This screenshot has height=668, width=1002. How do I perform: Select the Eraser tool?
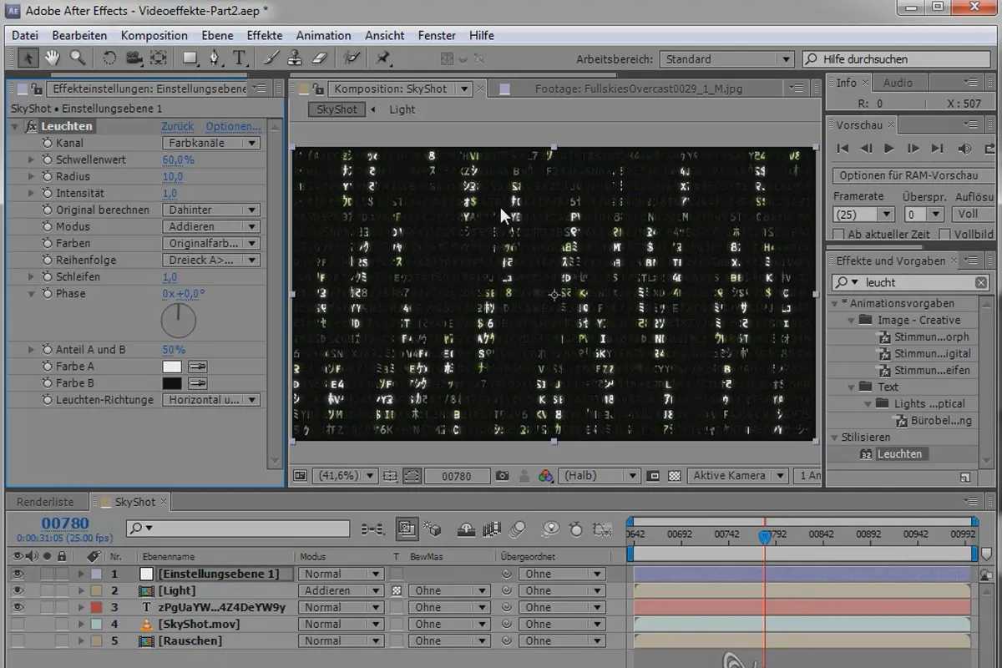click(320, 58)
